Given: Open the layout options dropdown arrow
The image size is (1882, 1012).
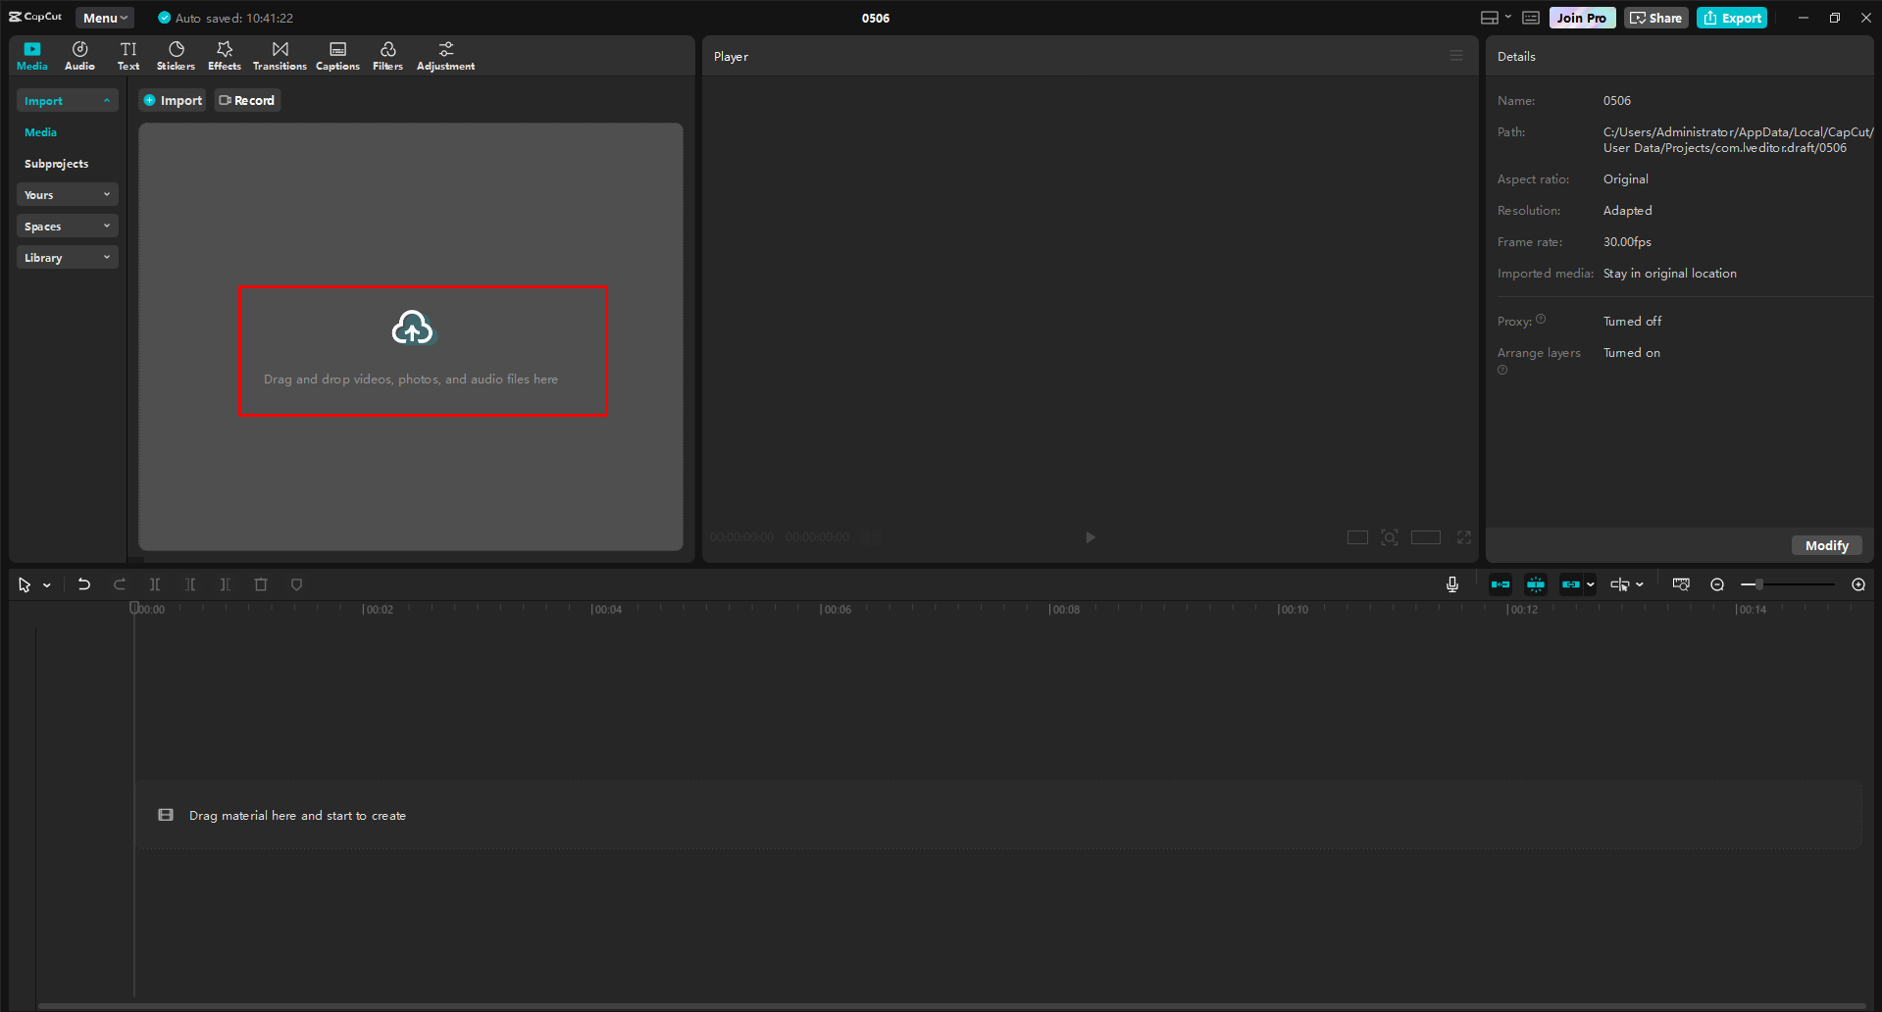Looking at the screenshot, I should pyautogui.click(x=1508, y=17).
